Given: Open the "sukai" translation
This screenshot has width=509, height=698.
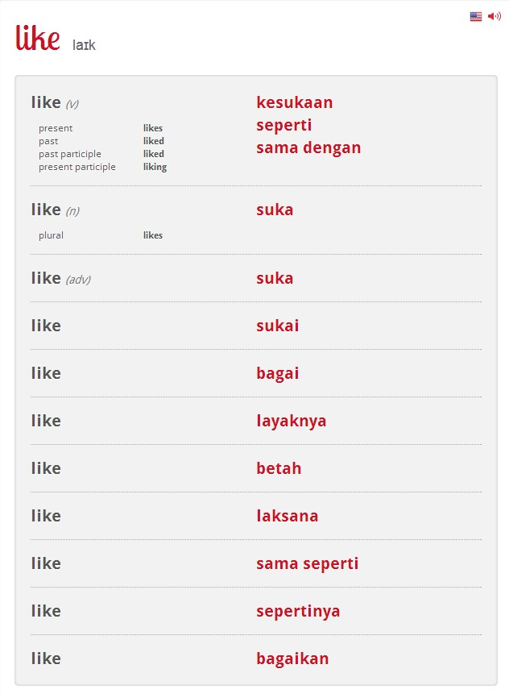Looking at the screenshot, I should pyautogui.click(x=277, y=326).
